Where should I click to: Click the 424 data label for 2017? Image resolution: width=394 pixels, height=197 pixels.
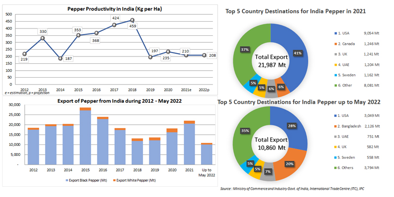115,19
